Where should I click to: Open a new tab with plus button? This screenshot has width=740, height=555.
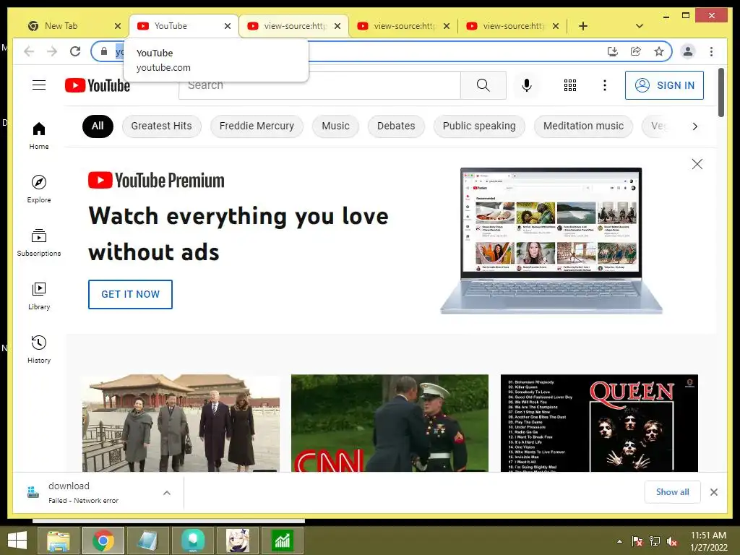click(x=583, y=26)
